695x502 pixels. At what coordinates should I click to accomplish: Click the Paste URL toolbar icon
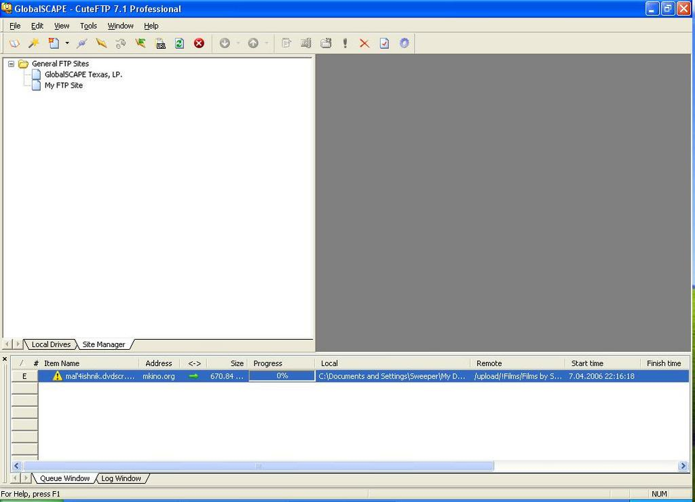point(160,43)
